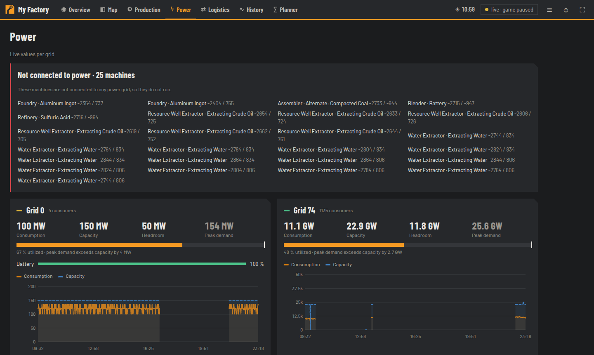The width and height of the screenshot is (594, 355).
Task: Open the Map tab
Action: pos(109,10)
